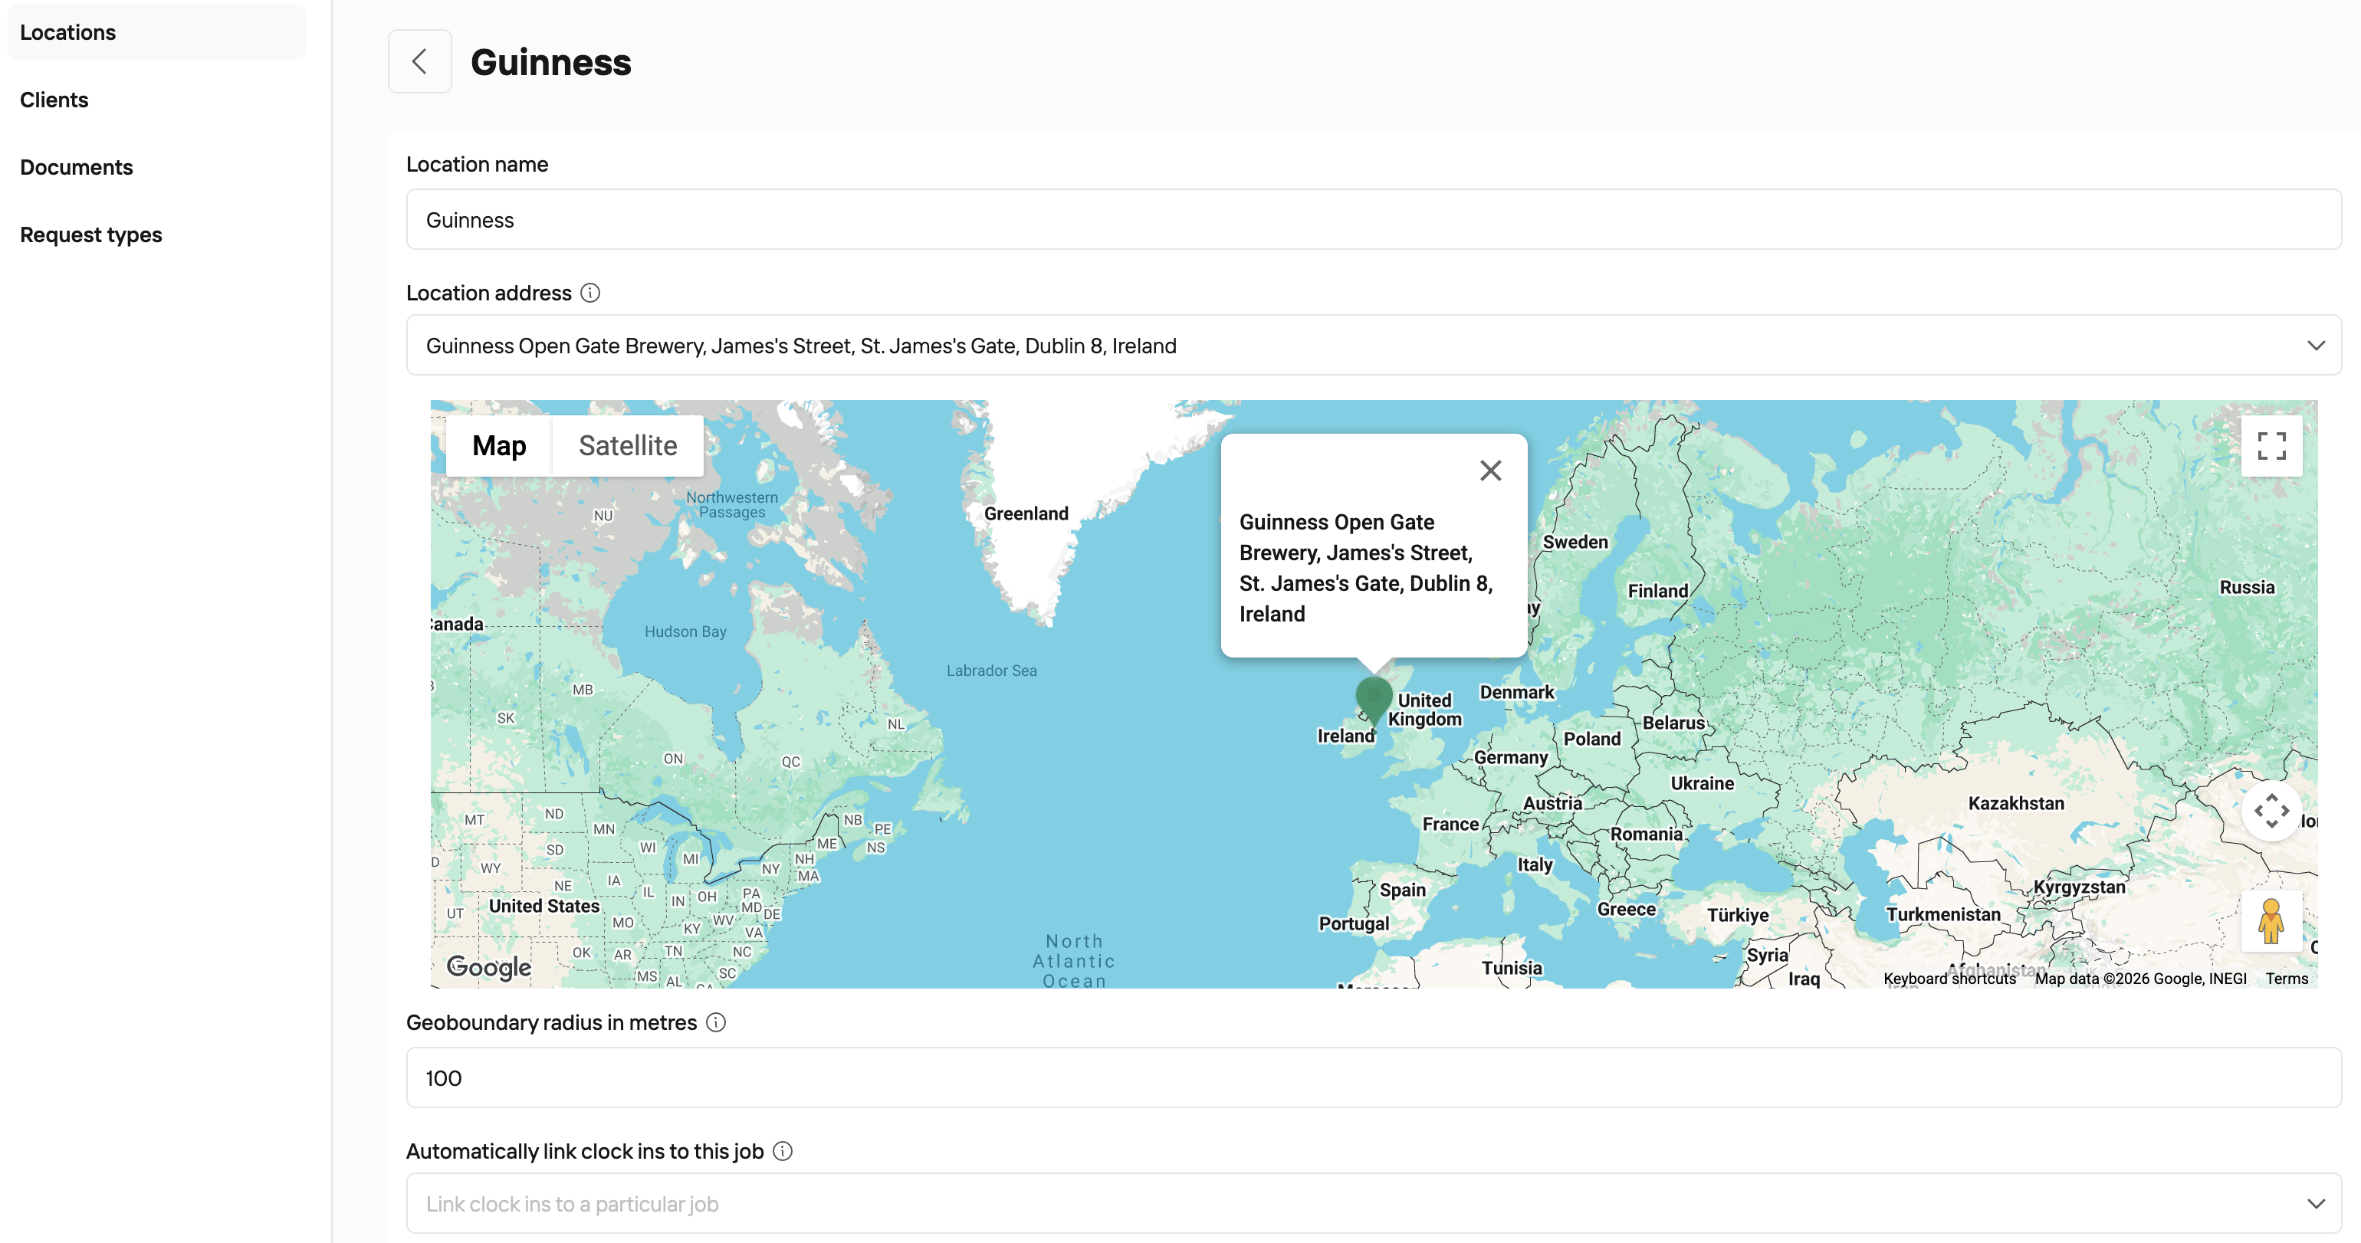Click the Location name input field
Viewport: 2361px width, 1243px height.
[x=1374, y=220]
